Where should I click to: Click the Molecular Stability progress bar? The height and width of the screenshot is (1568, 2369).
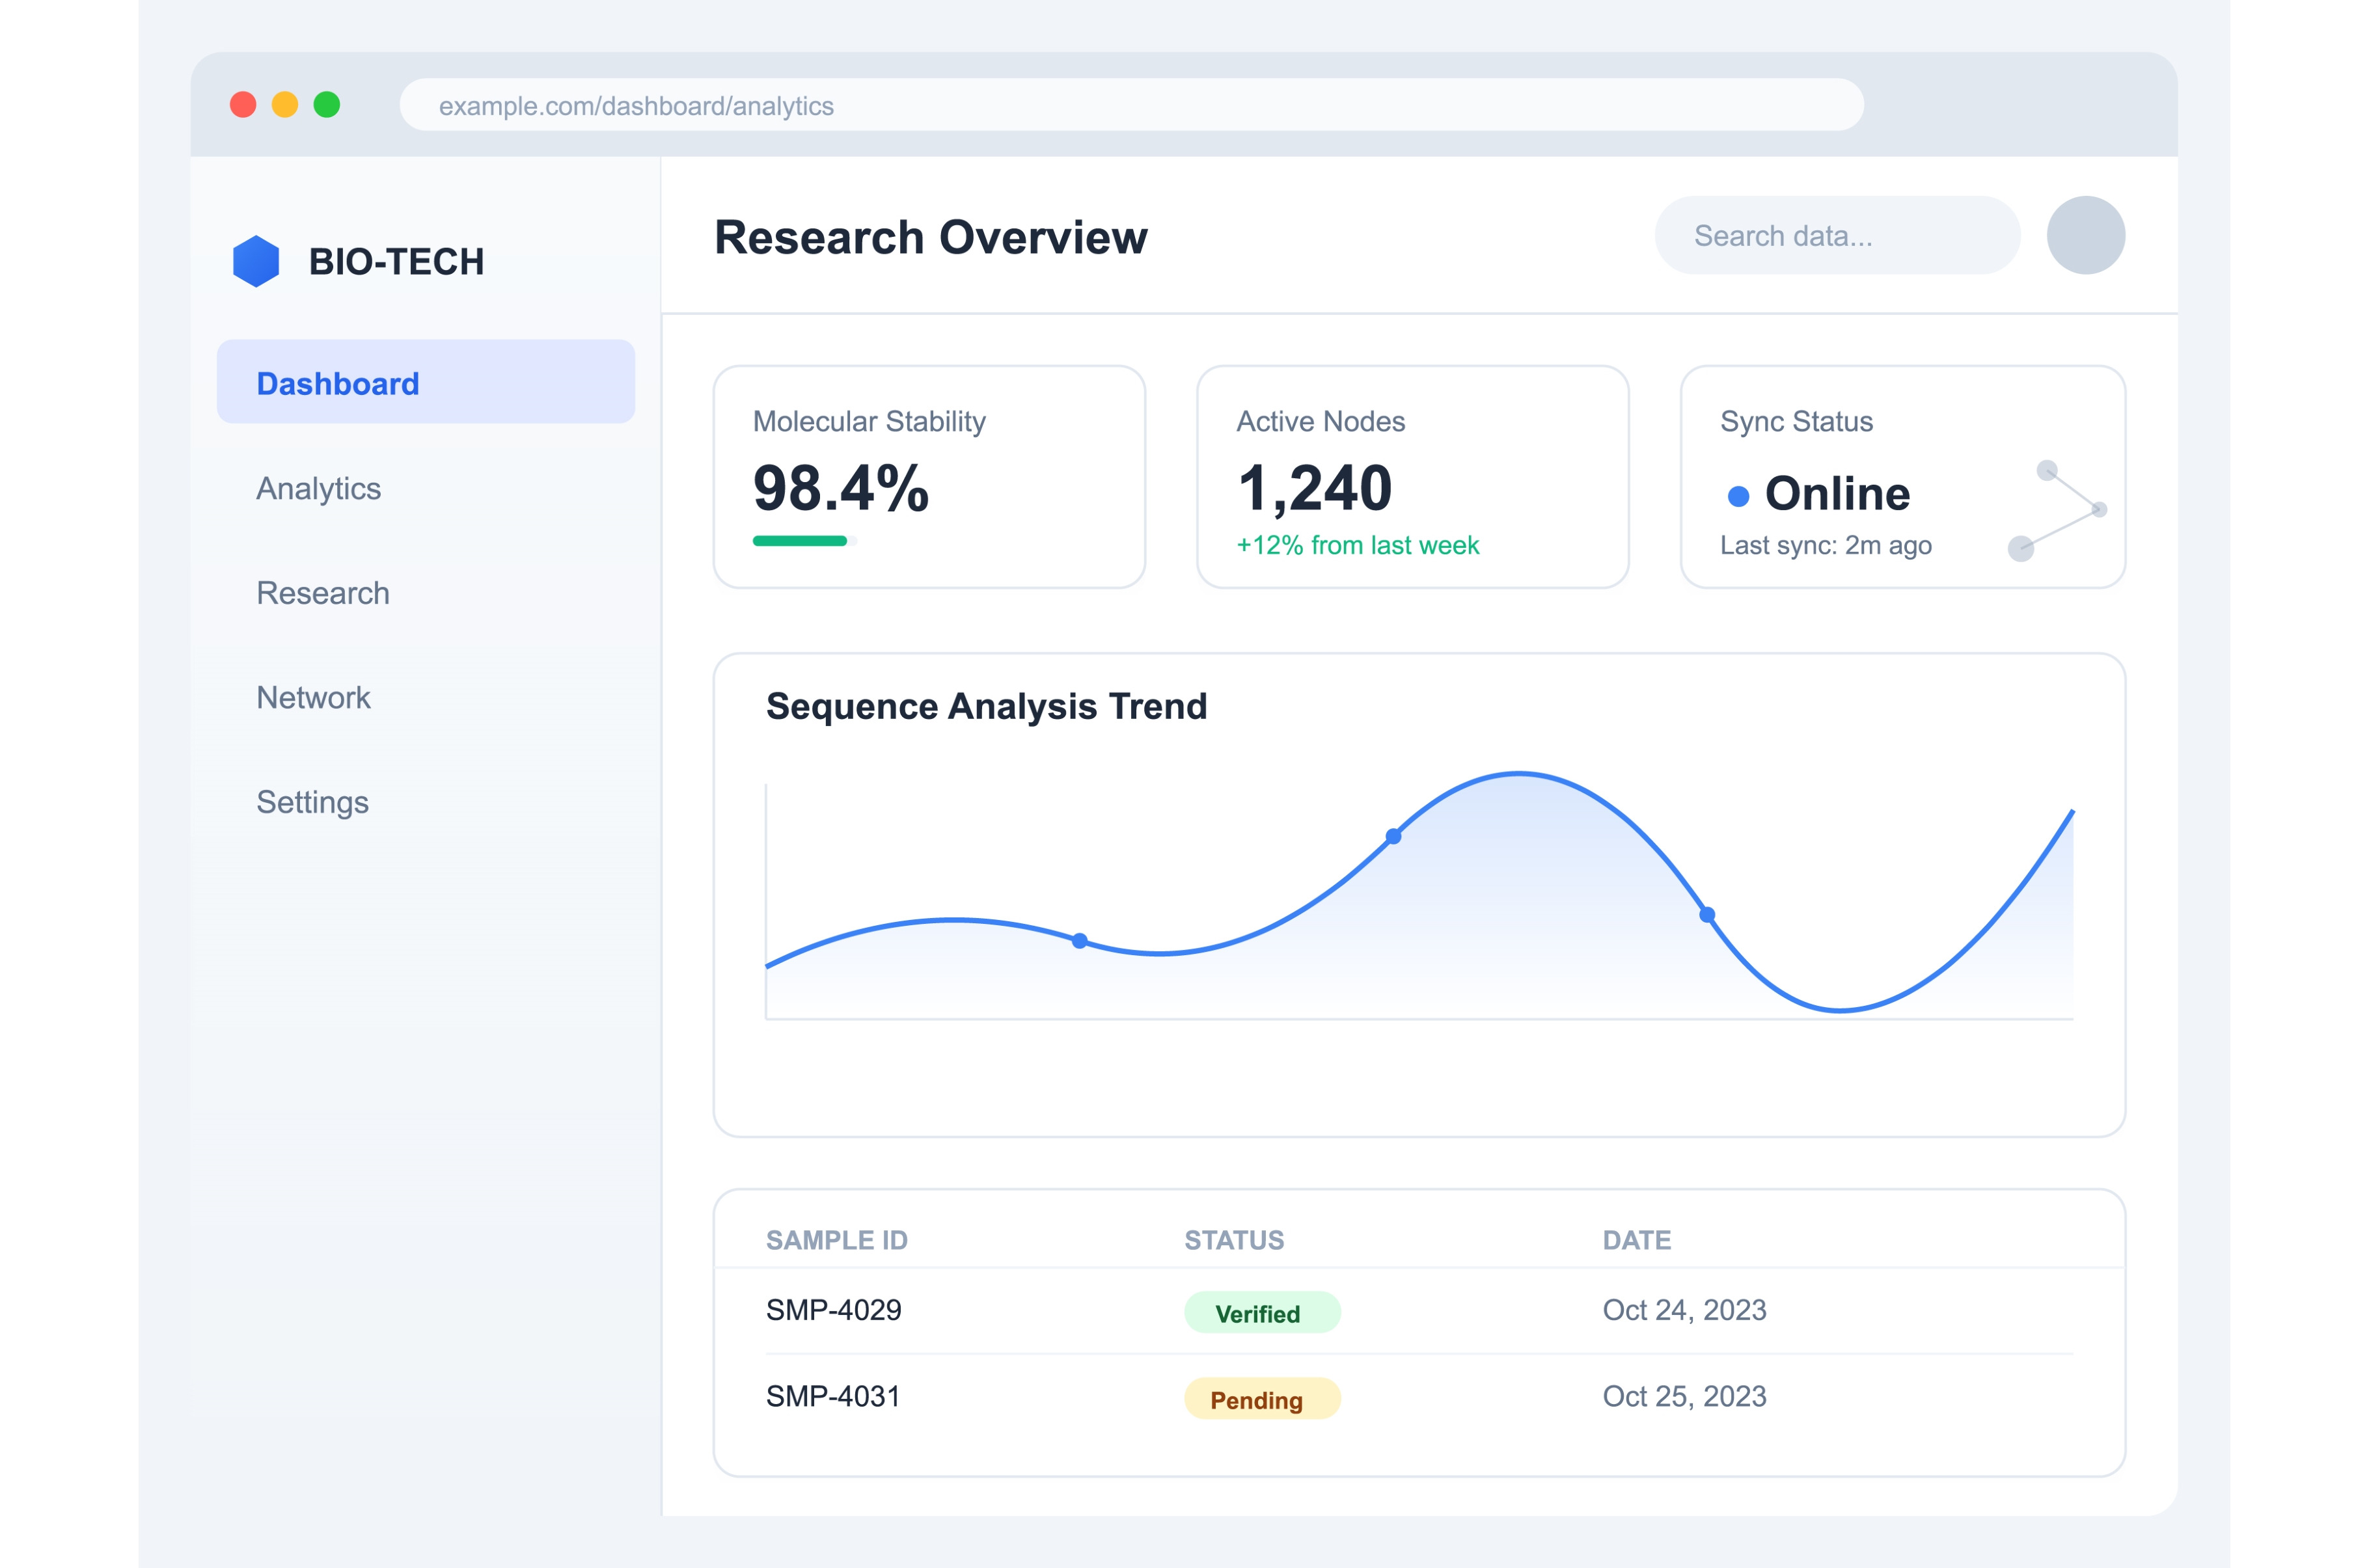point(805,541)
